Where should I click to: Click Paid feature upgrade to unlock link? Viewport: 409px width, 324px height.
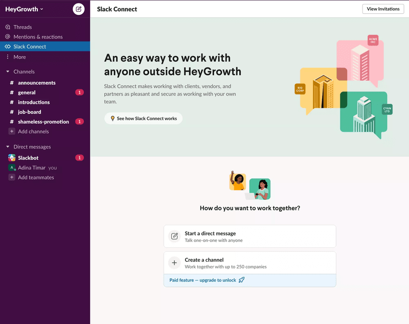coord(202,280)
